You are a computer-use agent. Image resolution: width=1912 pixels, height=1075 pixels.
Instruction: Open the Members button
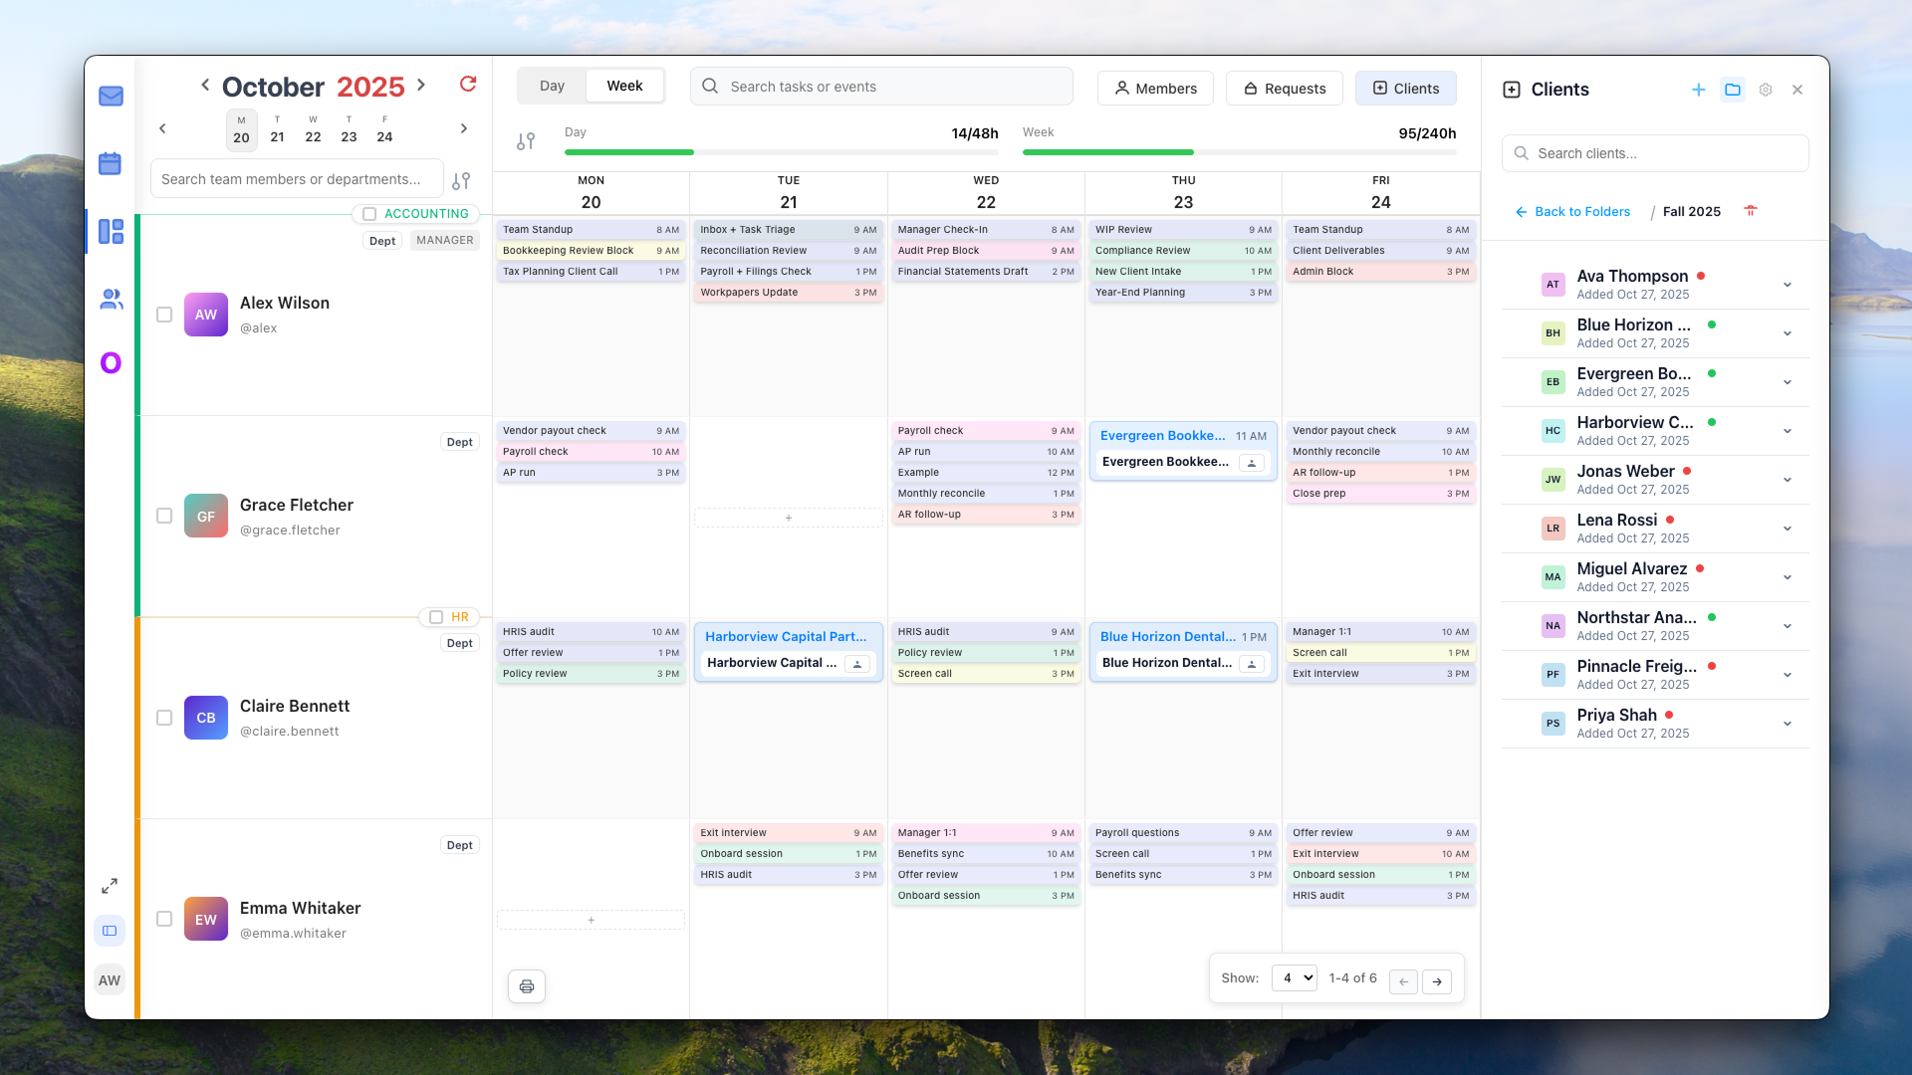(x=1154, y=88)
